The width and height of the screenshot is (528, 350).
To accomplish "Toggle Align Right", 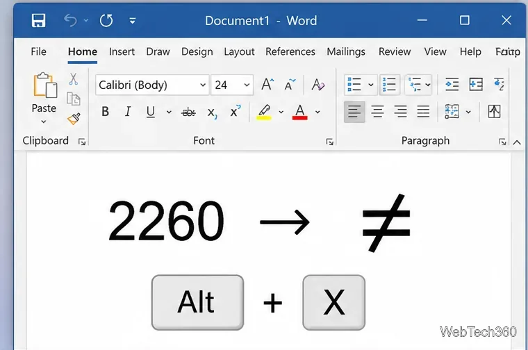I will [x=400, y=111].
